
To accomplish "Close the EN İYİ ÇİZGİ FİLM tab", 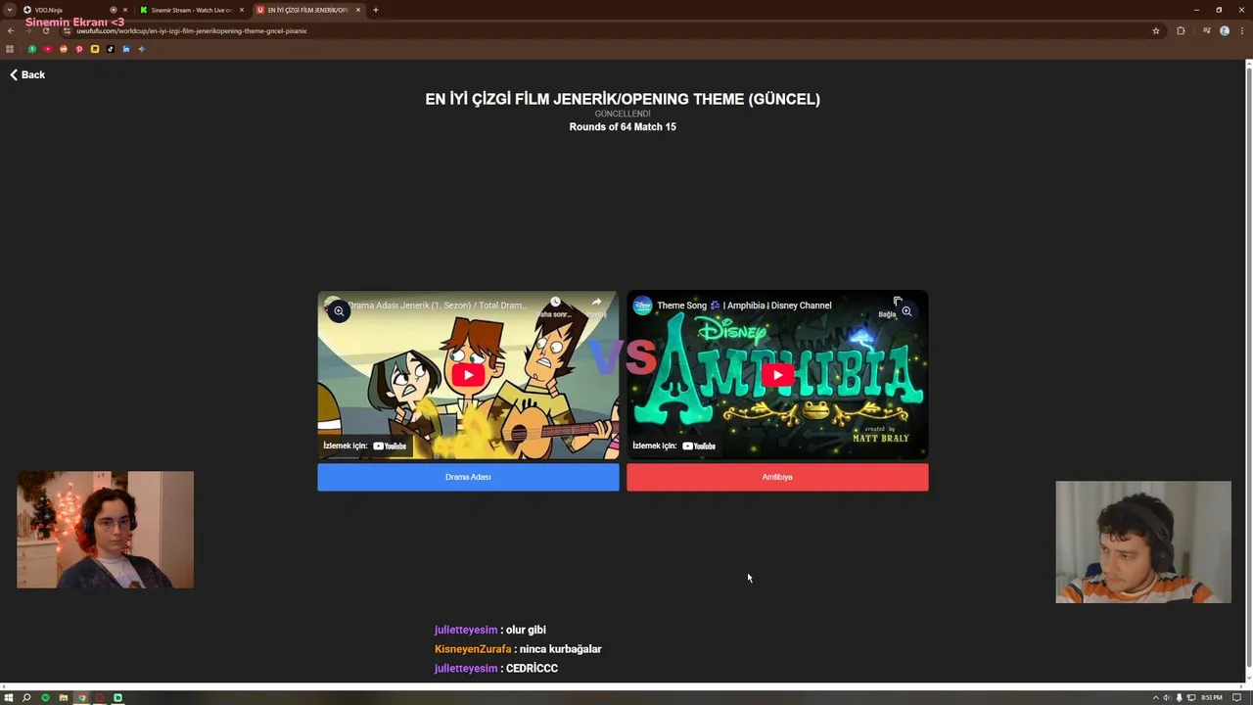I will (x=358, y=10).
